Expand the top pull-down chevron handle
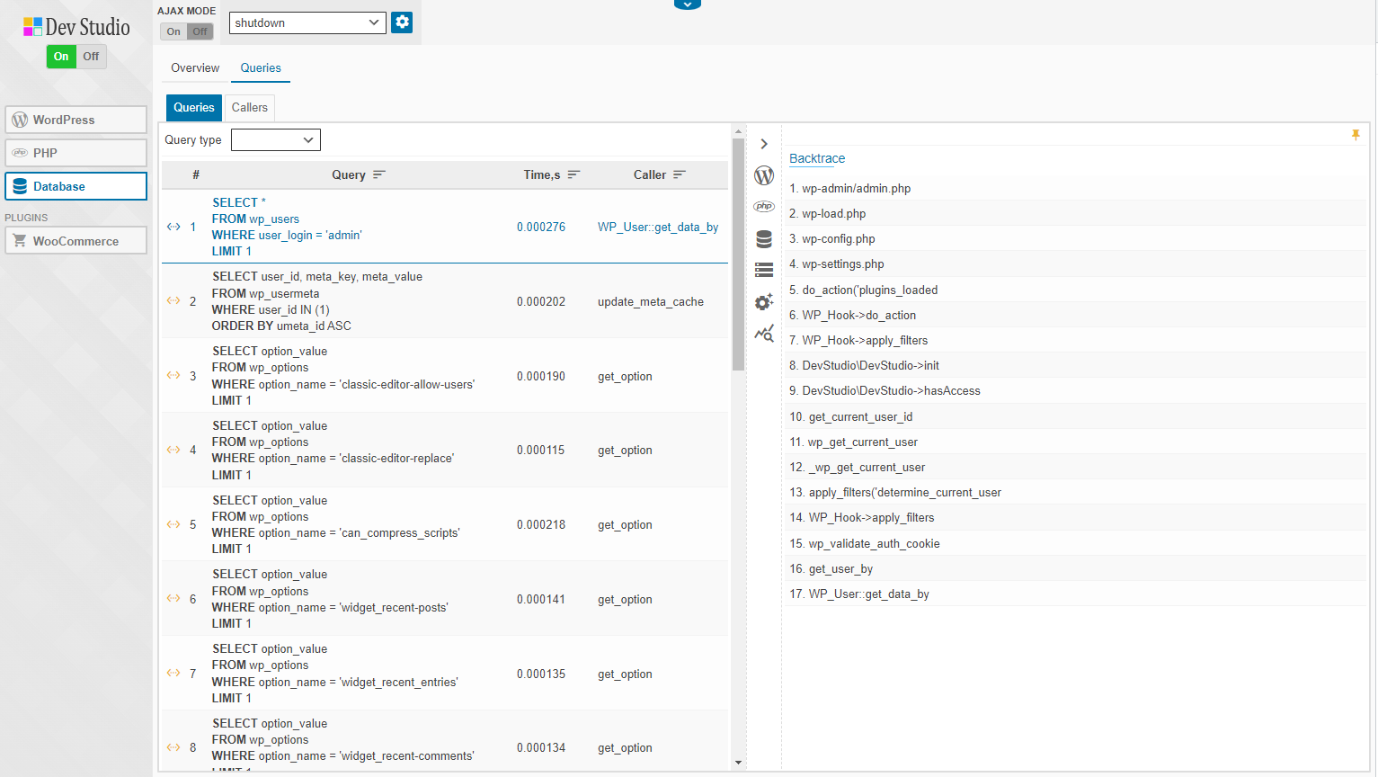This screenshot has height=777, width=1378. (x=688, y=4)
